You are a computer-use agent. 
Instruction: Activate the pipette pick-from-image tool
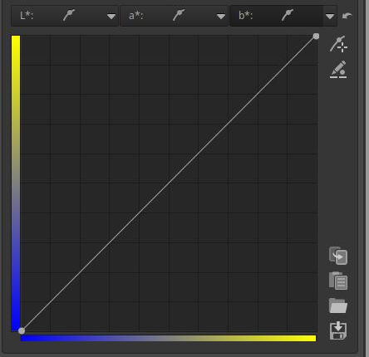point(338,70)
